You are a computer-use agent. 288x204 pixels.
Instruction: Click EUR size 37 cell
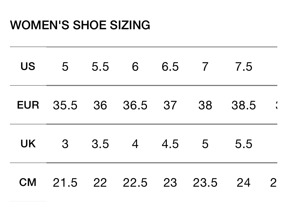tap(170, 105)
